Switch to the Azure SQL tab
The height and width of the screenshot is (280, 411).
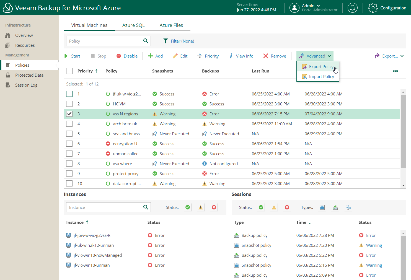(x=133, y=25)
